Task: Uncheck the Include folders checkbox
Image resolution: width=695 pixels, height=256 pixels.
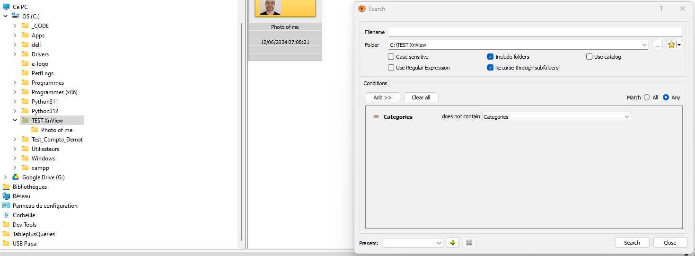Action: click(x=490, y=57)
